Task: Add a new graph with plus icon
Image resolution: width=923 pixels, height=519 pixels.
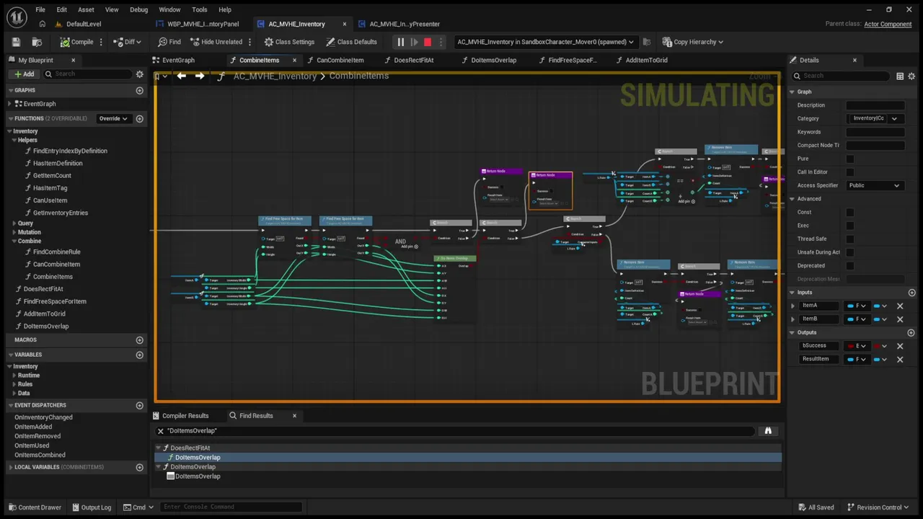Action: (x=140, y=90)
